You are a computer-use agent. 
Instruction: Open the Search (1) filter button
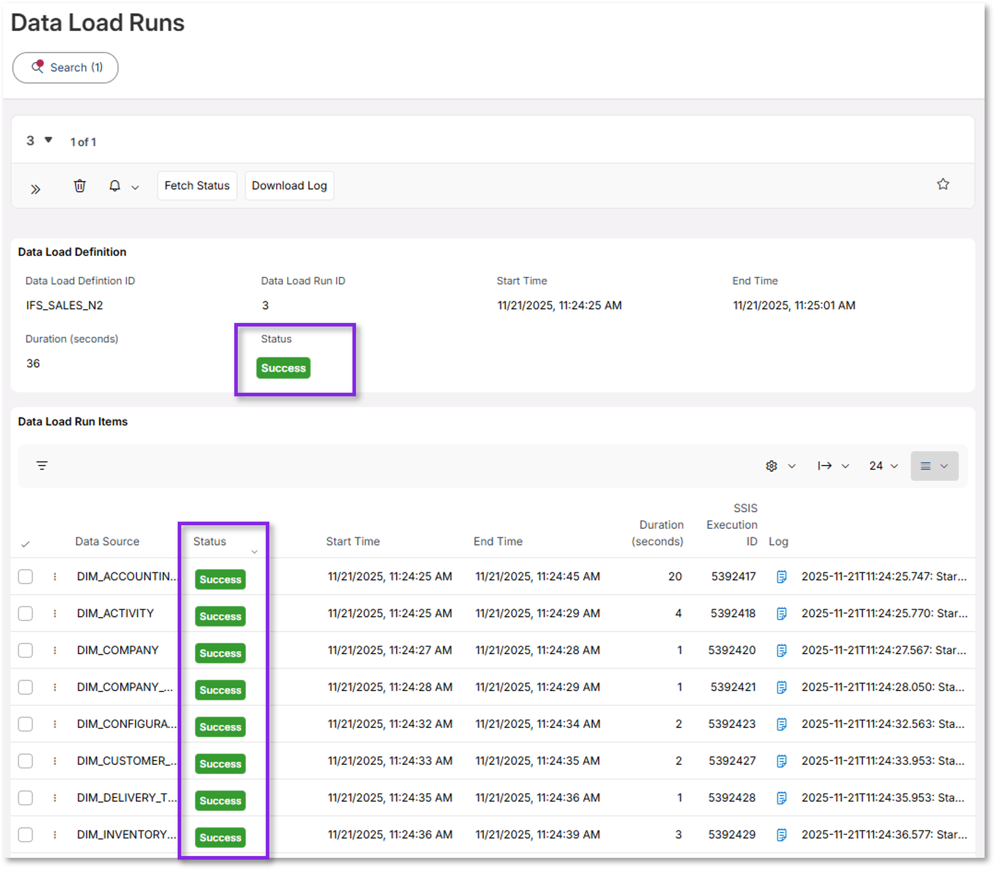[x=65, y=67]
